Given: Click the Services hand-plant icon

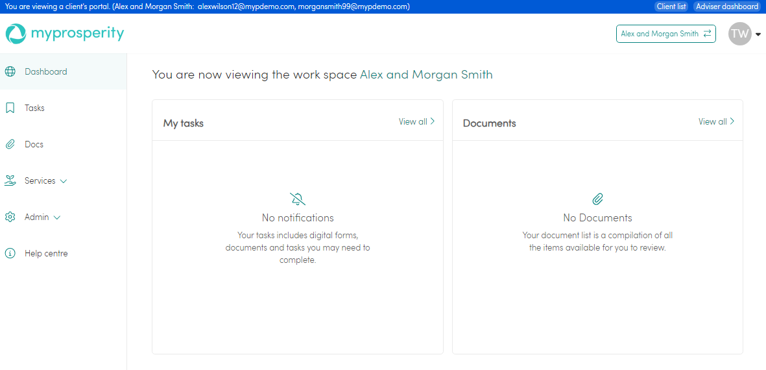Looking at the screenshot, I should [x=10, y=180].
